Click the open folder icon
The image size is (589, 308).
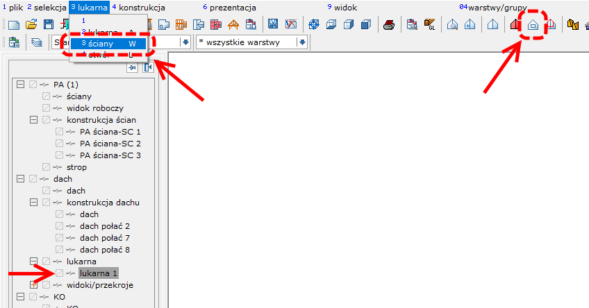click(x=31, y=26)
